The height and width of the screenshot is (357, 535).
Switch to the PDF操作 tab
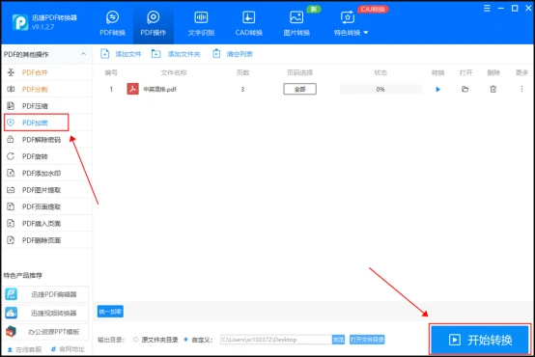click(x=154, y=23)
